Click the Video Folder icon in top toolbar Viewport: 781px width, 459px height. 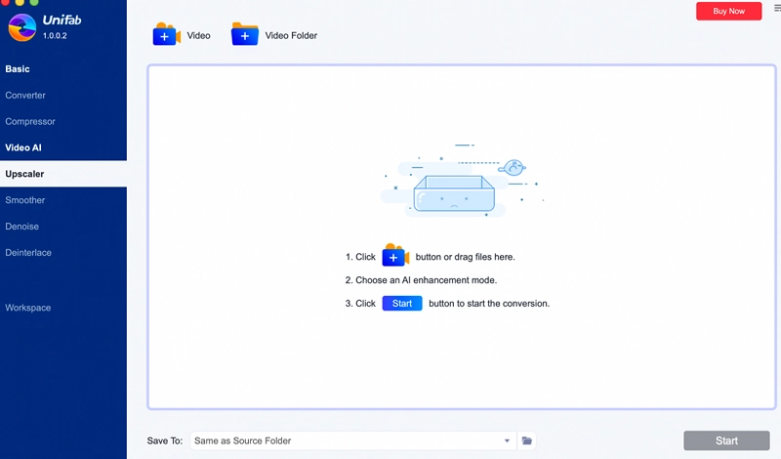[x=245, y=35]
